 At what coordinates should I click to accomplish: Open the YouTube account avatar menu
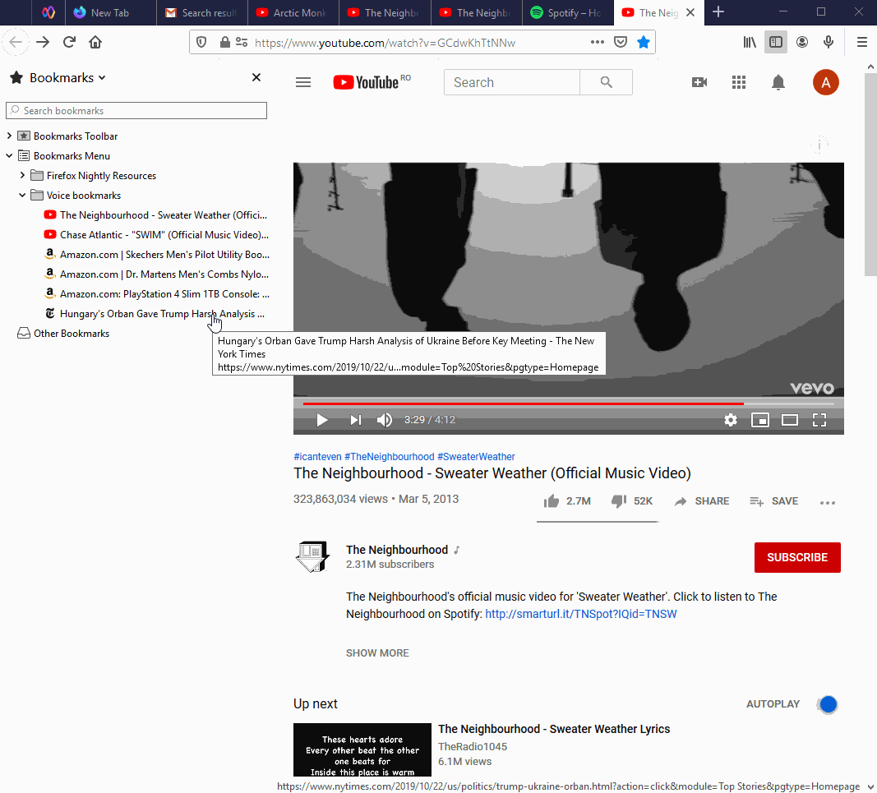point(825,82)
